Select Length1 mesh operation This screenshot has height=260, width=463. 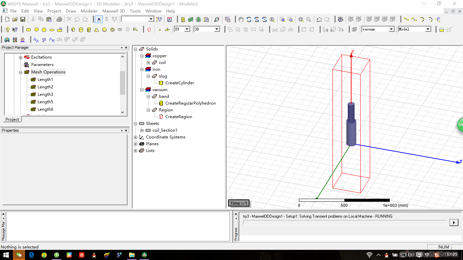(45, 80)
